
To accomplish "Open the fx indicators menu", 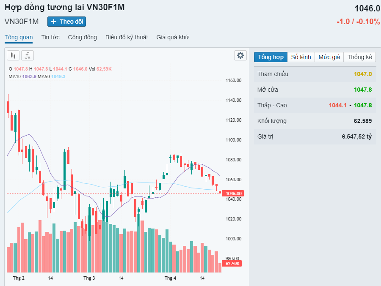I will click(28, 55).
